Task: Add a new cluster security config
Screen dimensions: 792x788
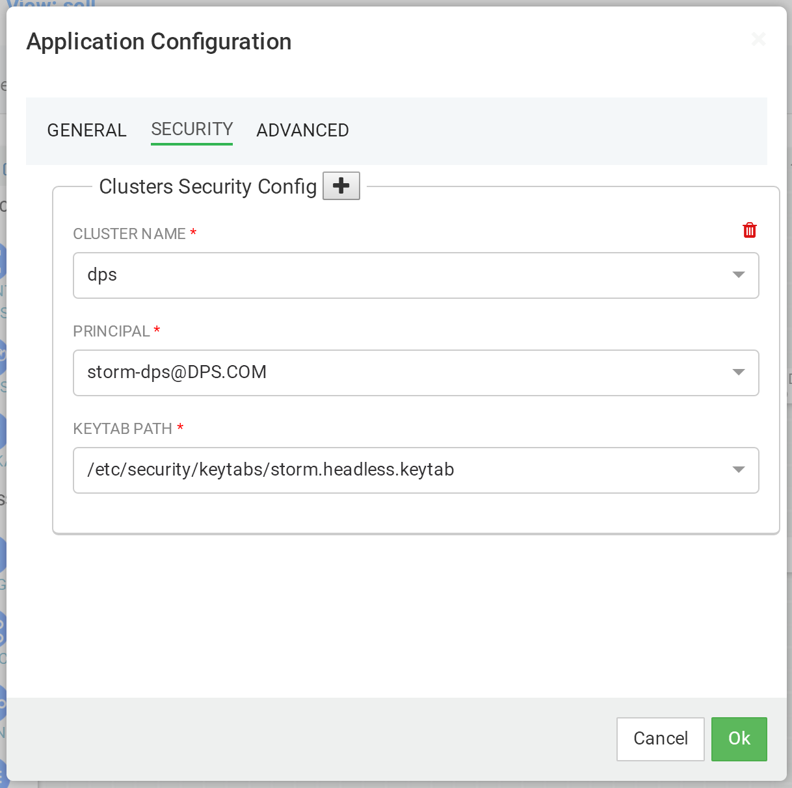Action: pos(341,186)
